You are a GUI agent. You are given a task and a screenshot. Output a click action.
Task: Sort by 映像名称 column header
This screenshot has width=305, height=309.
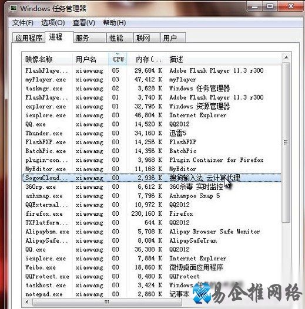(x=47, y=59)
